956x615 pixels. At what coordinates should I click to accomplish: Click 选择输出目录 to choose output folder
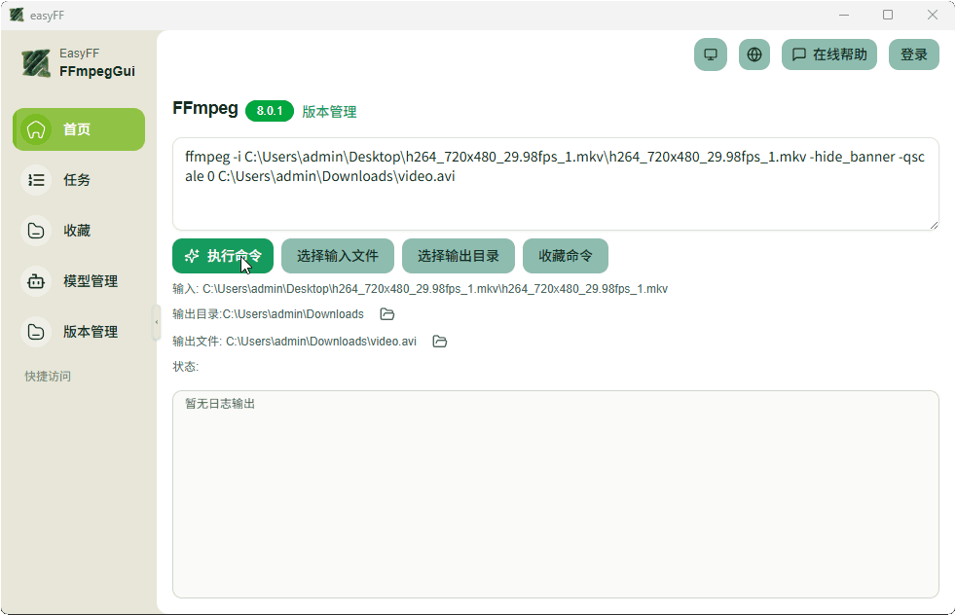[x=459, y=256]
